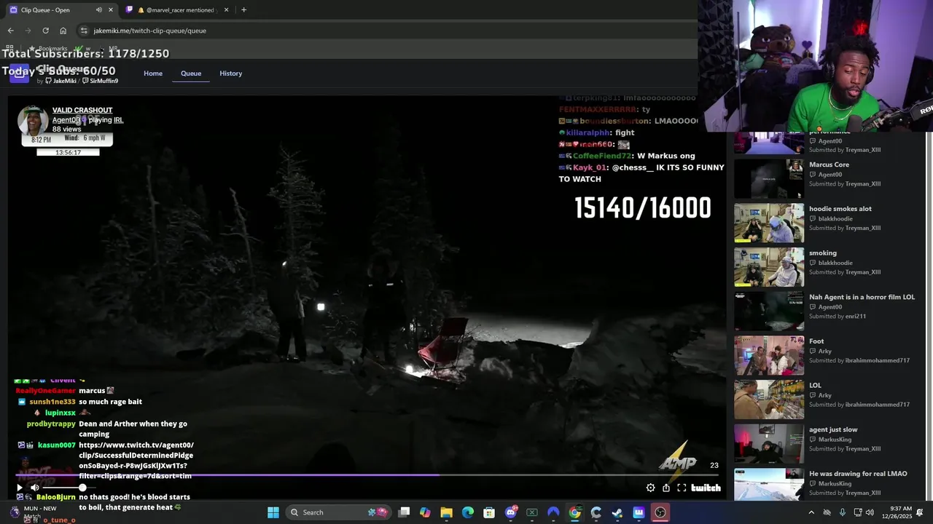Open Google Chrome from taskbar
The image size is (933, 524).
click(x=575, y=512)
